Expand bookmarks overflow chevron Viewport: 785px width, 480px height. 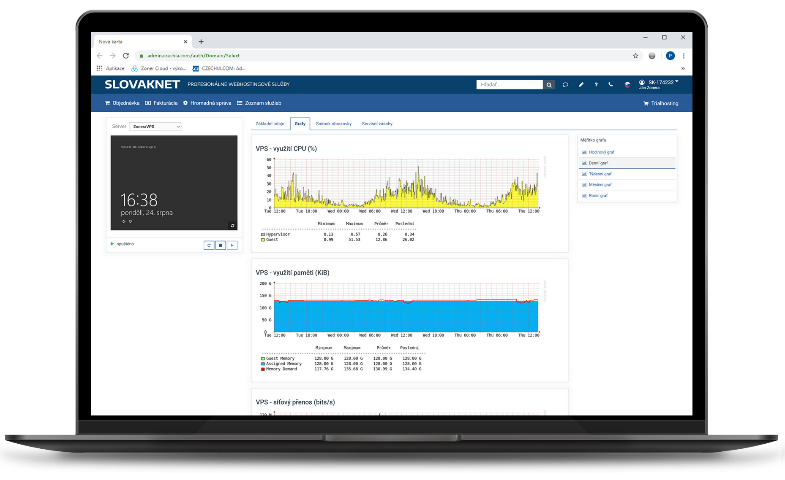click(x=683, y=68)
